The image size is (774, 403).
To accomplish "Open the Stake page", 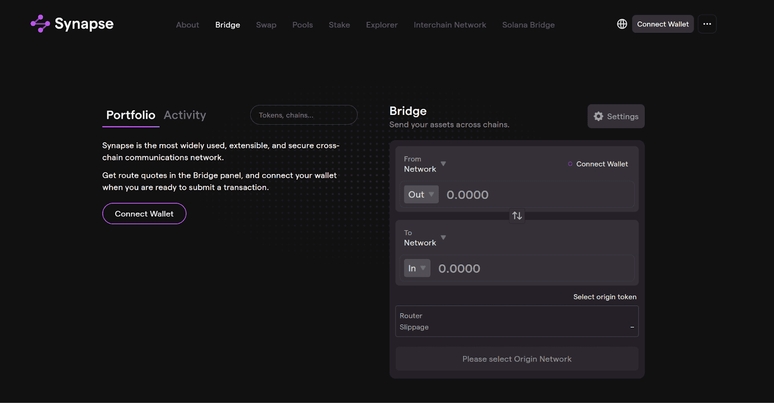I will tap(340, 25).
